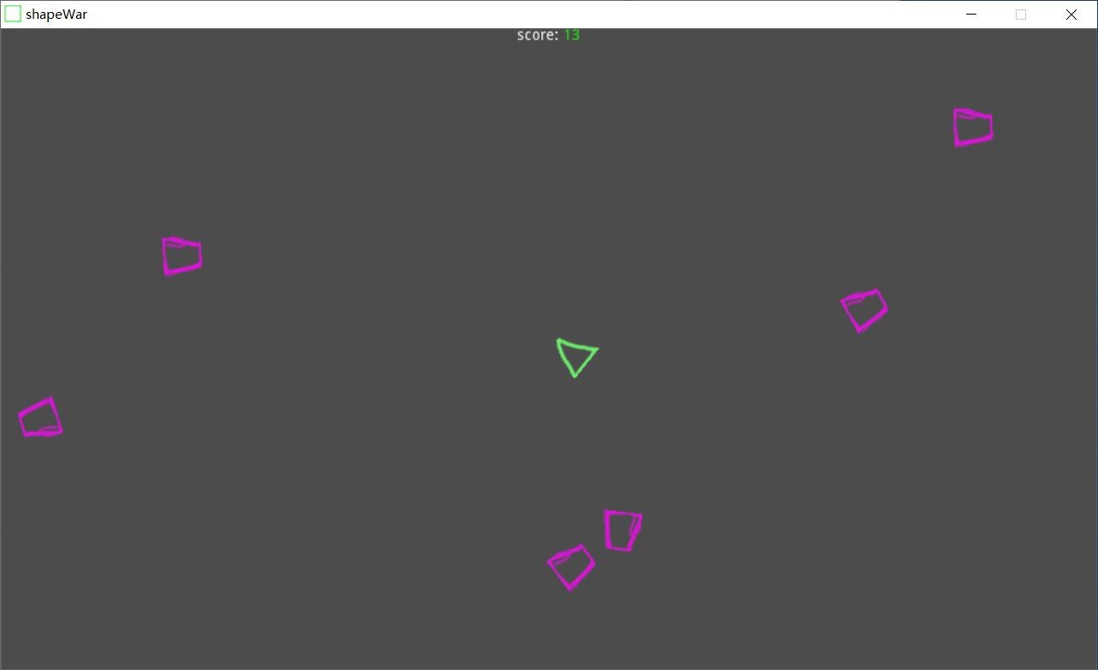Open the shapeWar window icon menu
This screenshot has height=670, width=1098.
point(13,15)
